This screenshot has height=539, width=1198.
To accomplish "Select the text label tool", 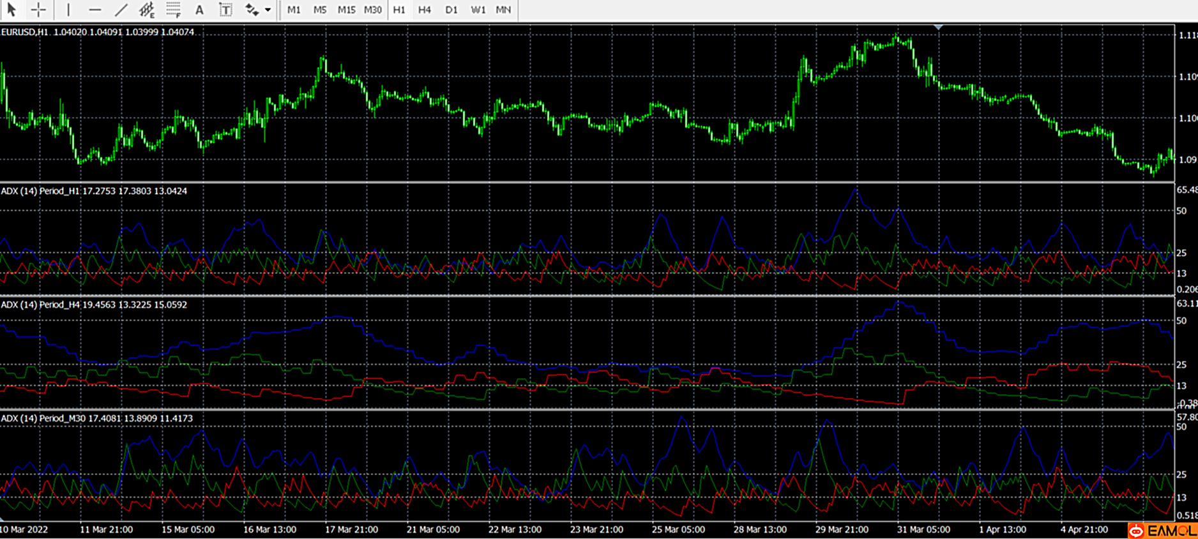I will [225, 10].
